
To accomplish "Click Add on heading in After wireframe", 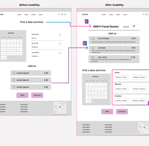I will pyautogui.click(x=112, y=34).
